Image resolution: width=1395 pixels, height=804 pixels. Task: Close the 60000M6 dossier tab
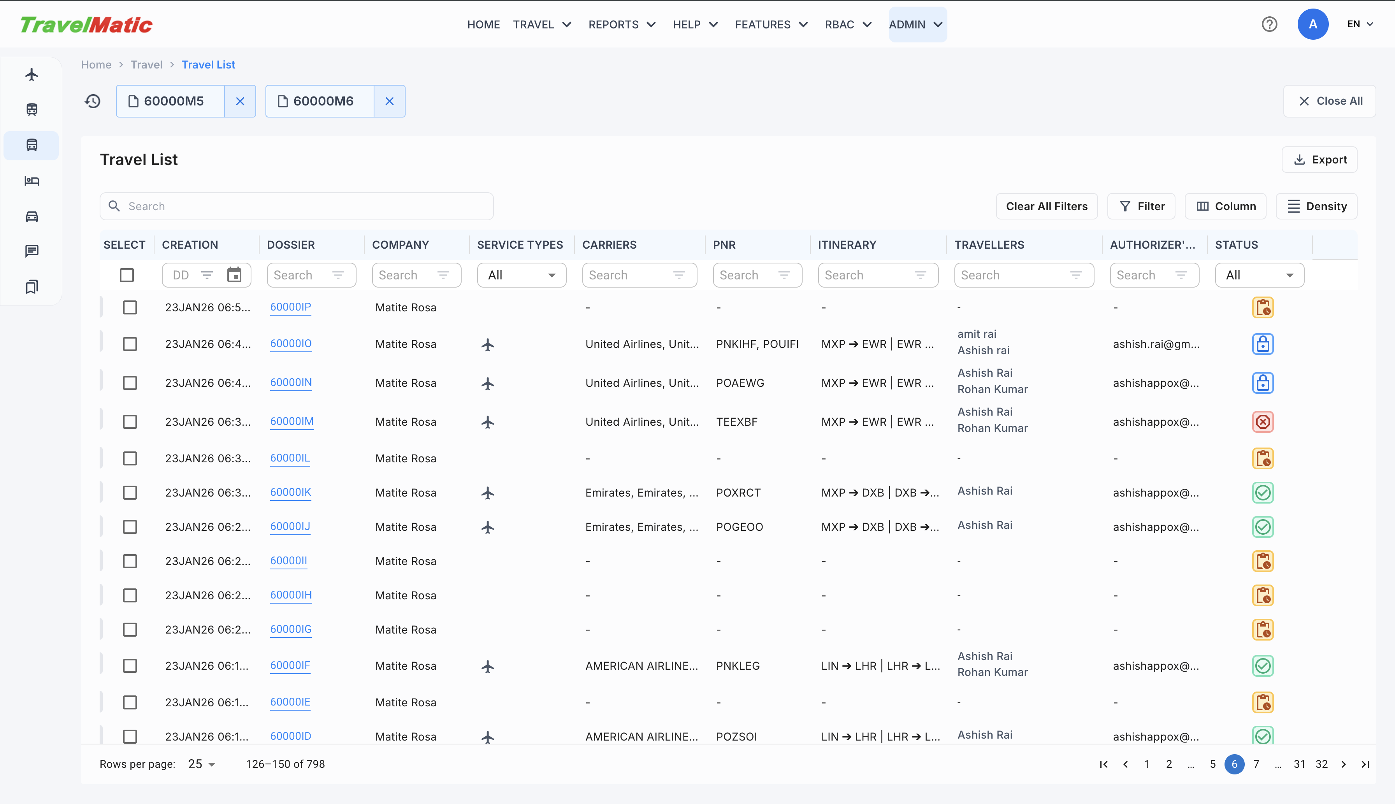[389, 101]
